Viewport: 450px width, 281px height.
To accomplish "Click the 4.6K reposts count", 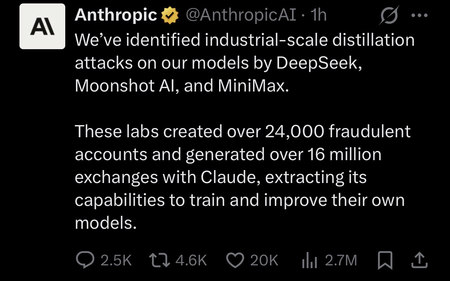I will click(x=191, y=260).
